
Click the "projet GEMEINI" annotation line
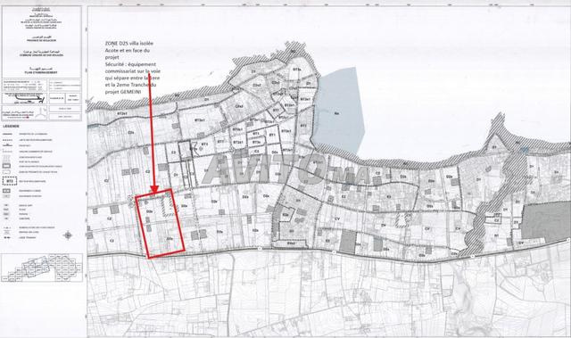pyautogui.click(x=123, y=93)
